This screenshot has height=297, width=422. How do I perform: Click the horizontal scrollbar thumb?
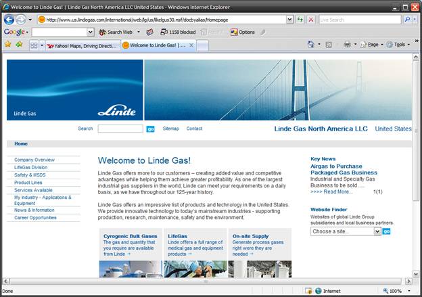point(207,281)
